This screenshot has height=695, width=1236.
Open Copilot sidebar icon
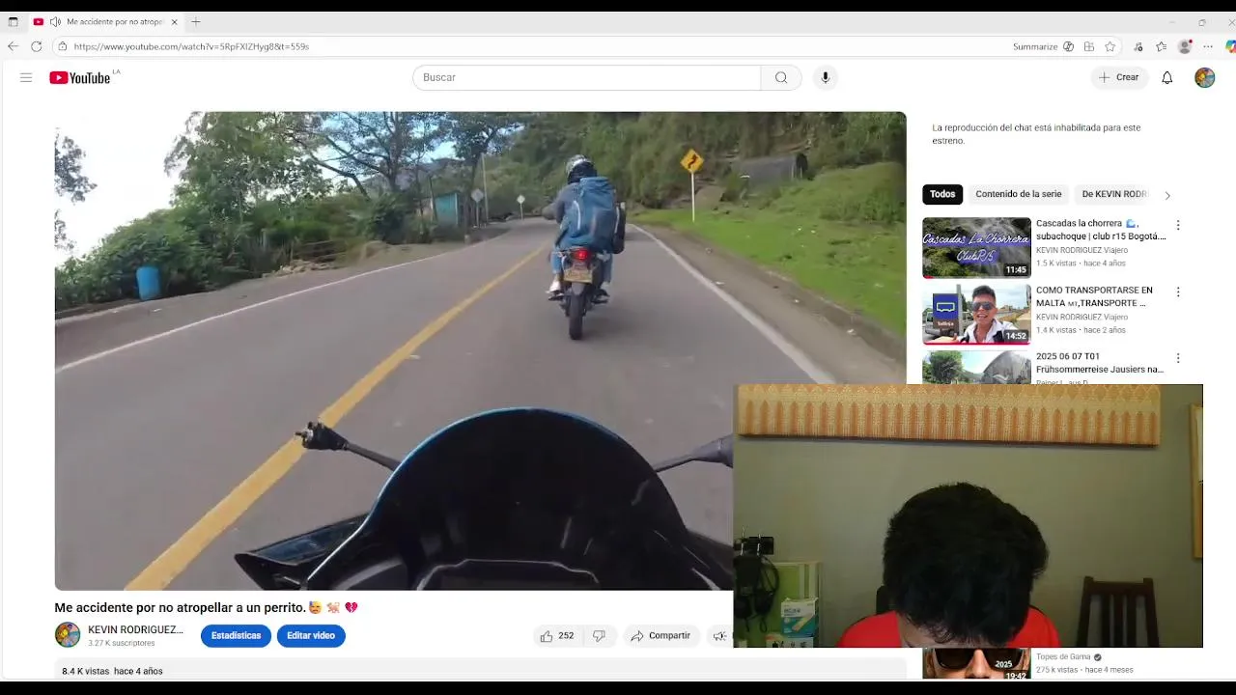(x=1230, y=46)
